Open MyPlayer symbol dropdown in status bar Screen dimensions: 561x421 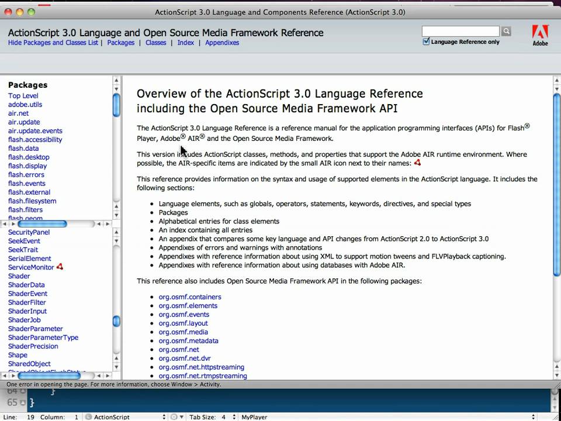click(x=387, y=417)
